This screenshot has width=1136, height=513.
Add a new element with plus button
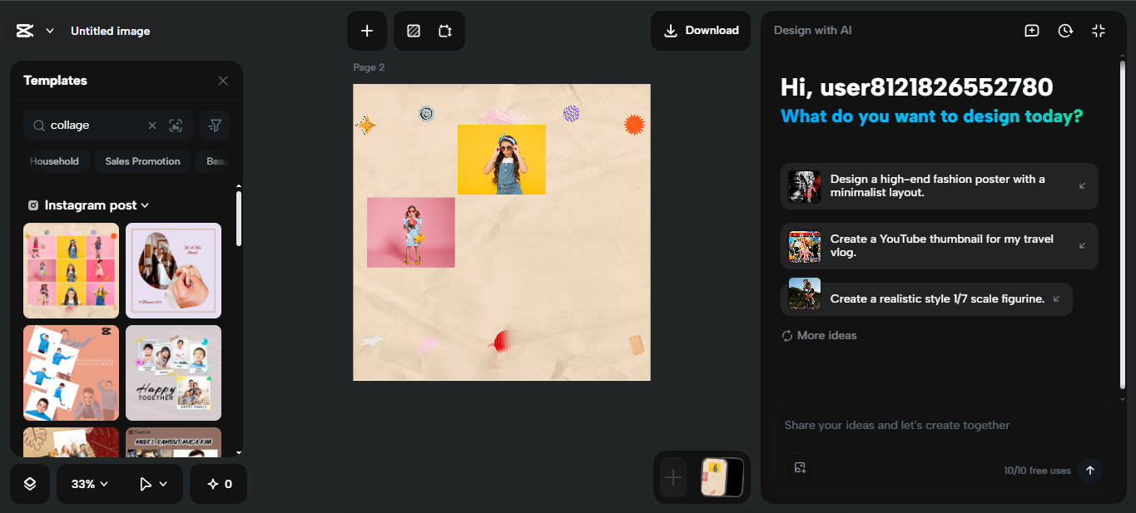click(367, 31)
